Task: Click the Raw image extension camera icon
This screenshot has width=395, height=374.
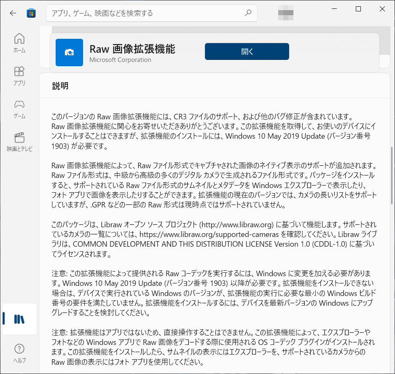Action: [x=69, y=52]
